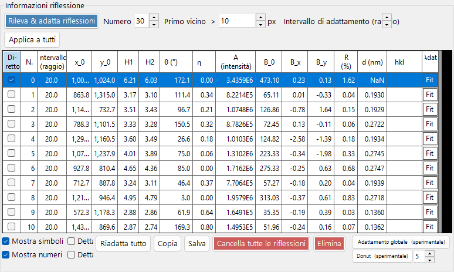The height and width of the screenshot is (272, 454).
Task: Select x_0 cell '572.3'
Action: [79, 212]
